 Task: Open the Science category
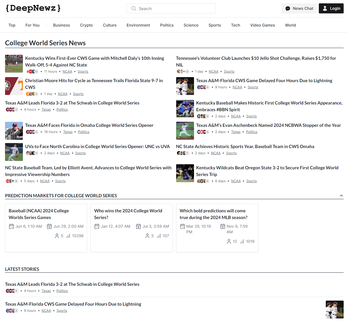coord(191,25)
